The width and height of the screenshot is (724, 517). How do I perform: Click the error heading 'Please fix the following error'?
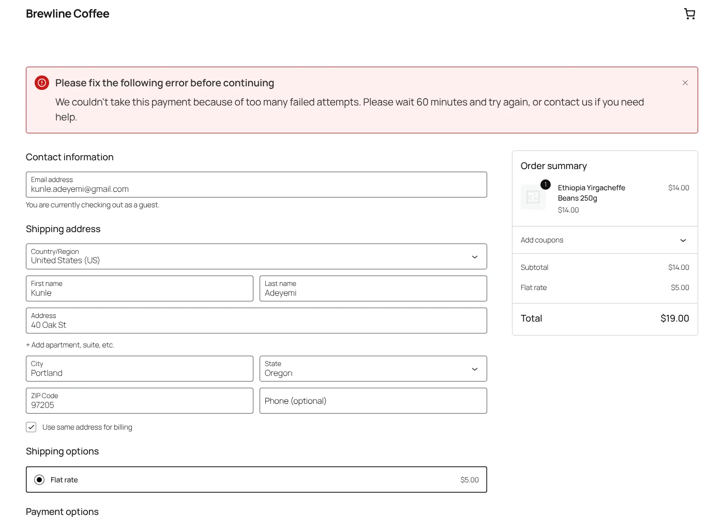165,83
